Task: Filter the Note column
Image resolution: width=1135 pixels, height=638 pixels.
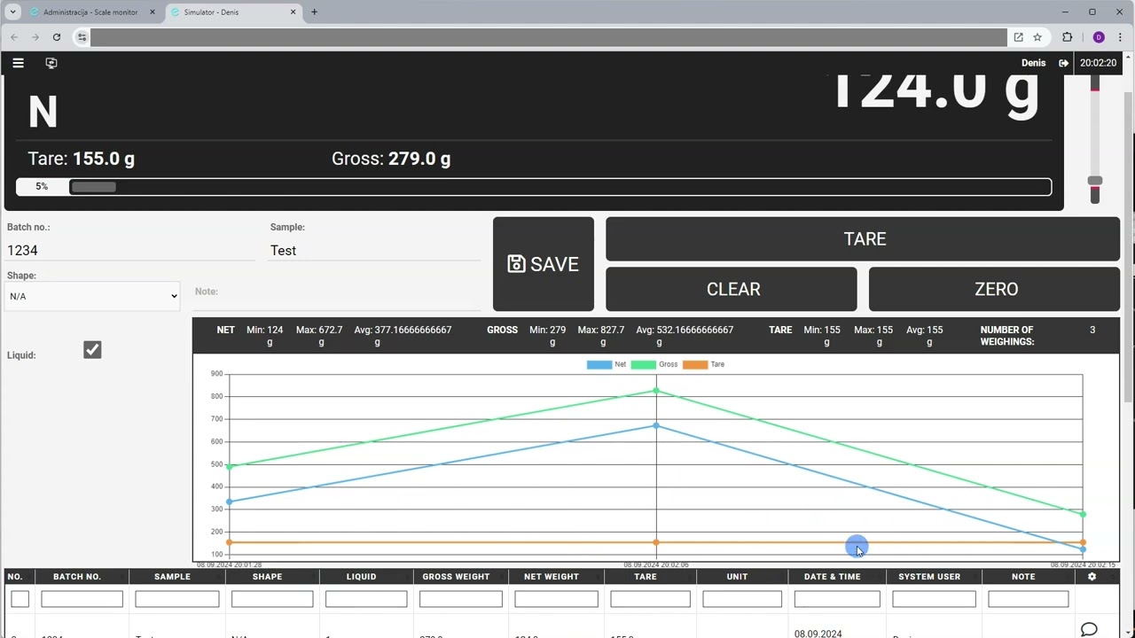Action: pos(1028,599)
